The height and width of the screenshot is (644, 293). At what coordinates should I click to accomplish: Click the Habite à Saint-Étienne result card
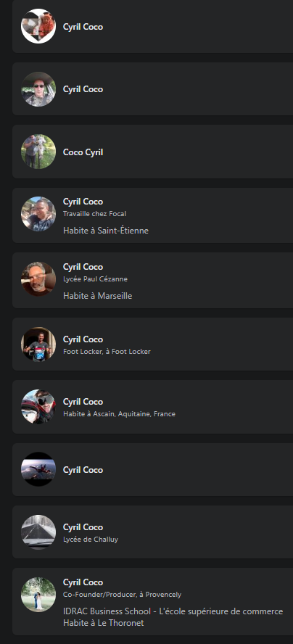pyautogui.click(x=152, y=215)
